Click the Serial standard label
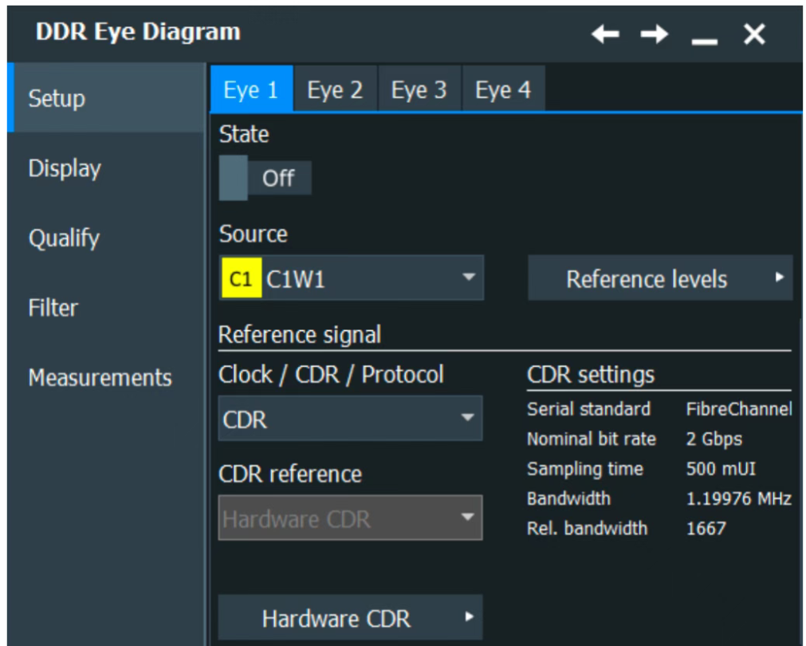Screen dimensions: 806x646 pyautogui.click(x=588, y=409)
